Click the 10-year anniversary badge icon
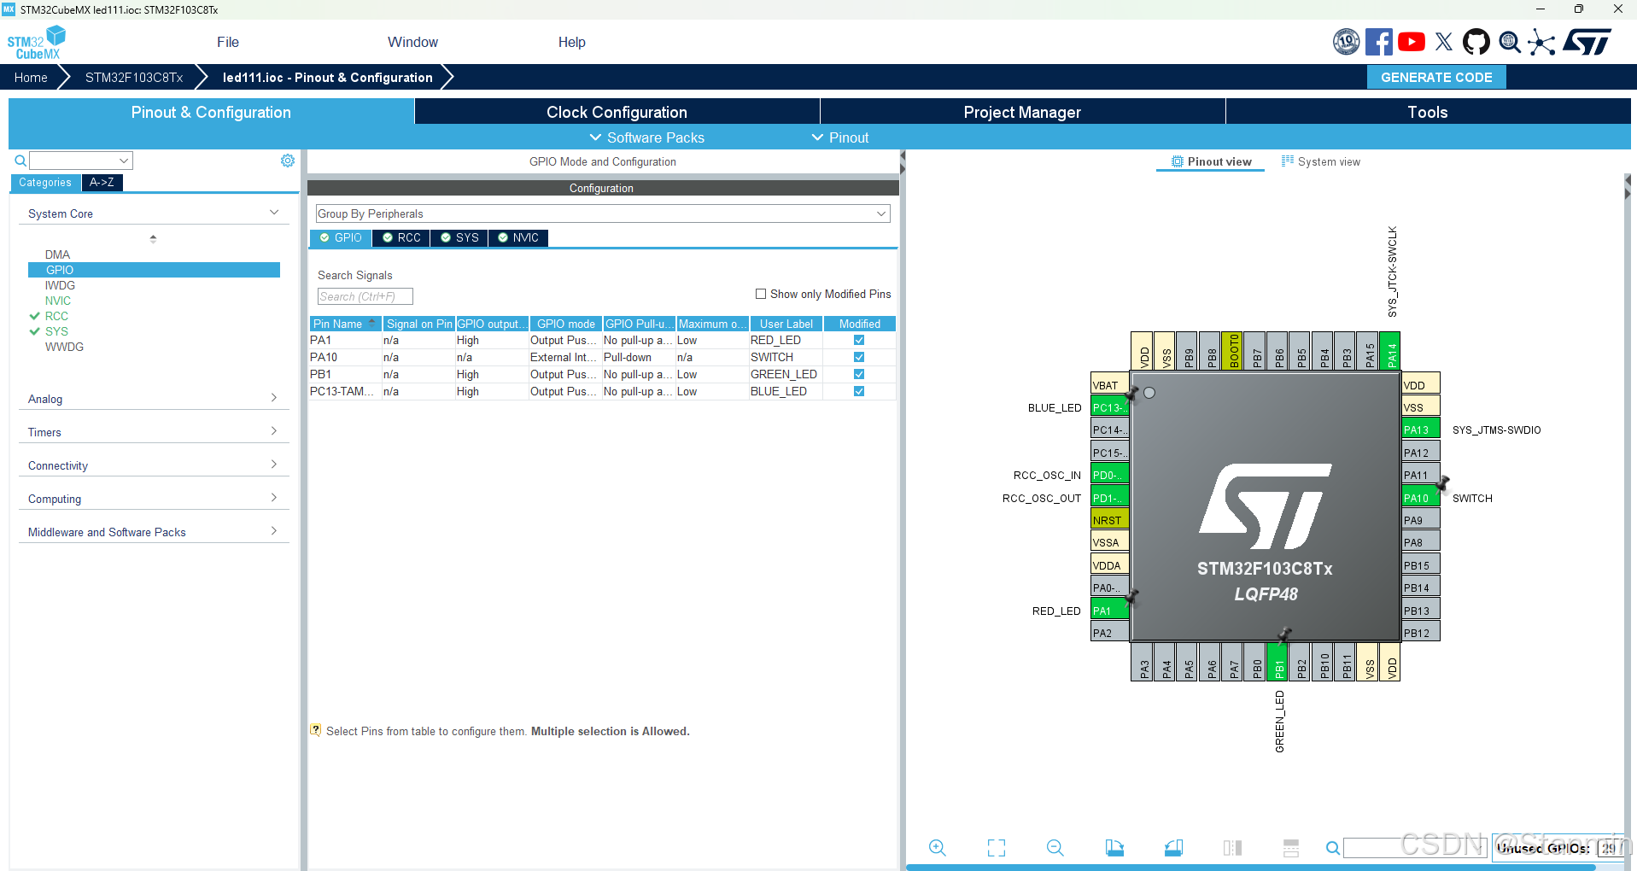Screen dimensions: 1637x871 [1347, 42]
